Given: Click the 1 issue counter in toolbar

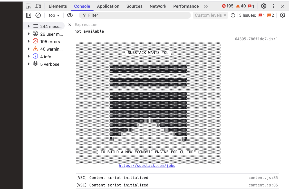Looking at the screenshot, I should tap(251, 6).
